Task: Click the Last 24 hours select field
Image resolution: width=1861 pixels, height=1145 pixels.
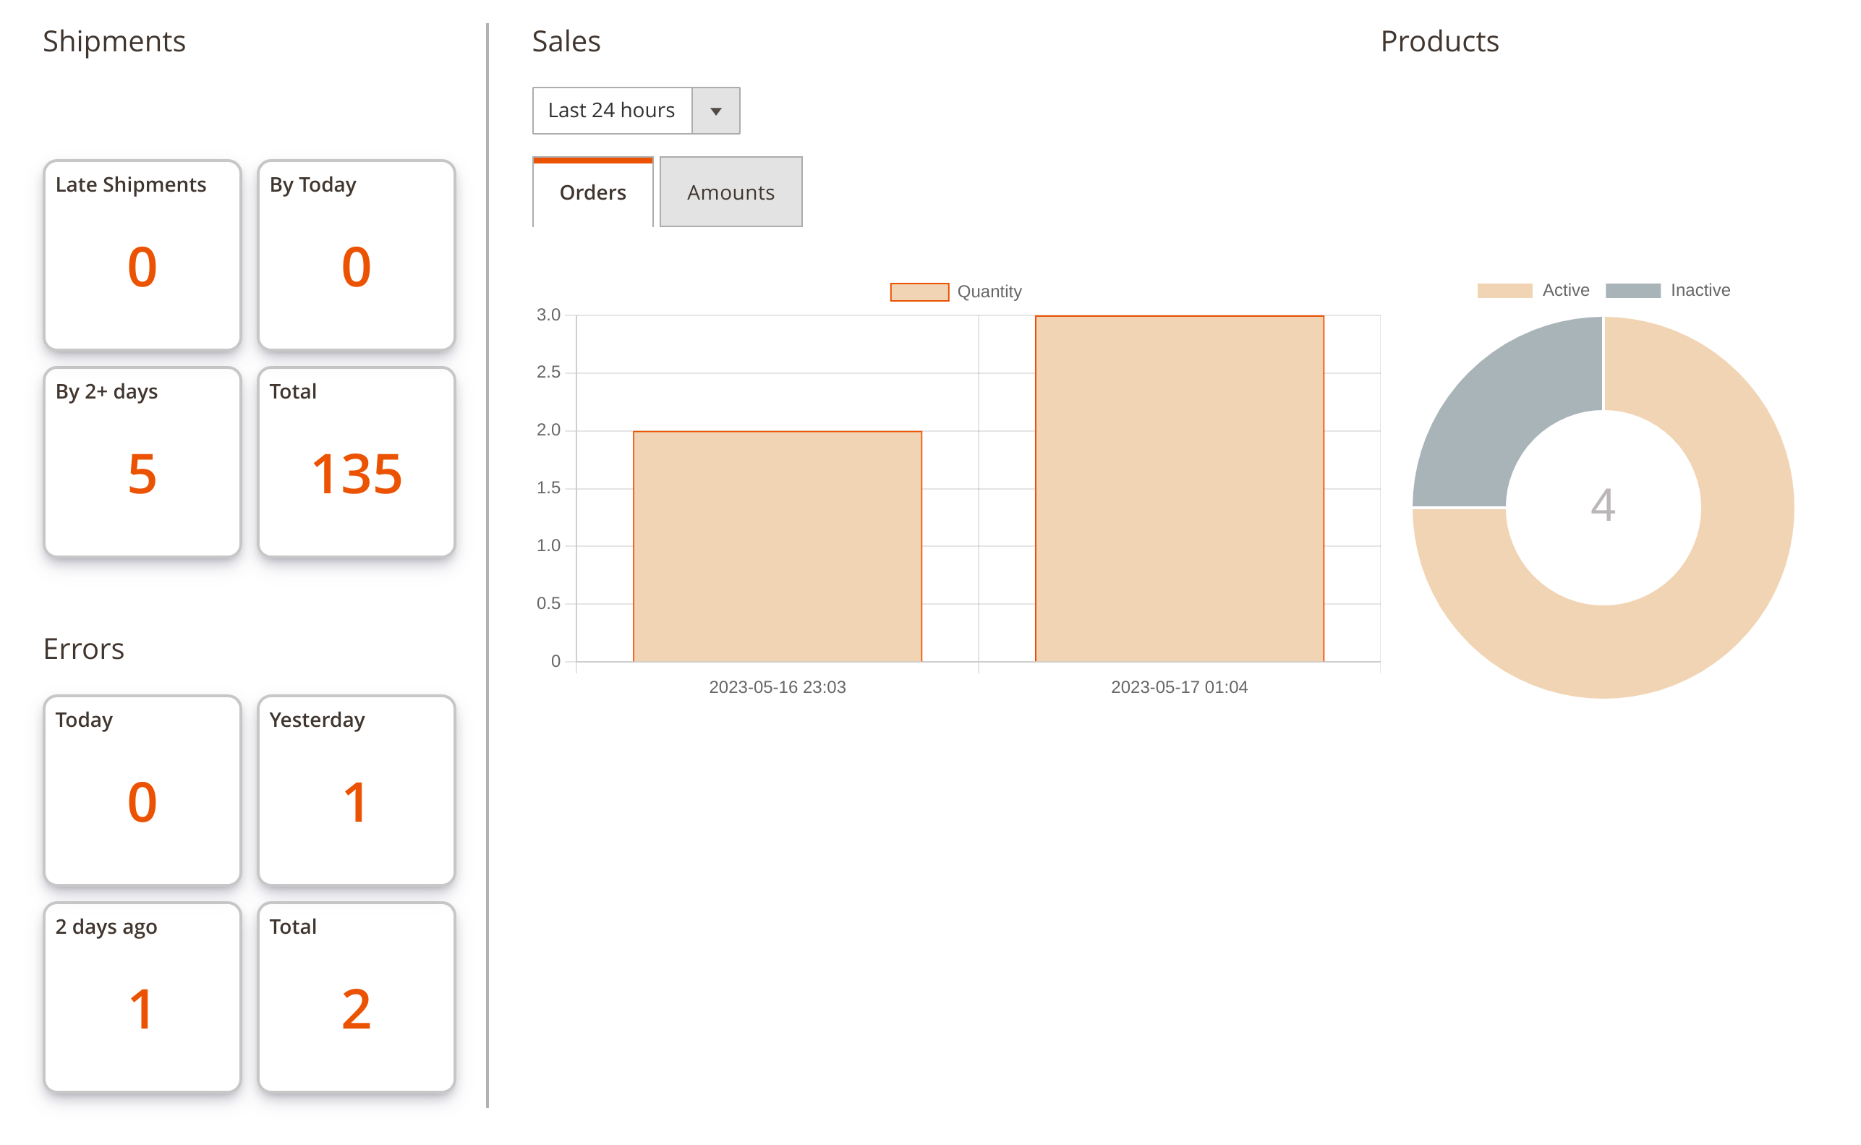Action: 612,111
